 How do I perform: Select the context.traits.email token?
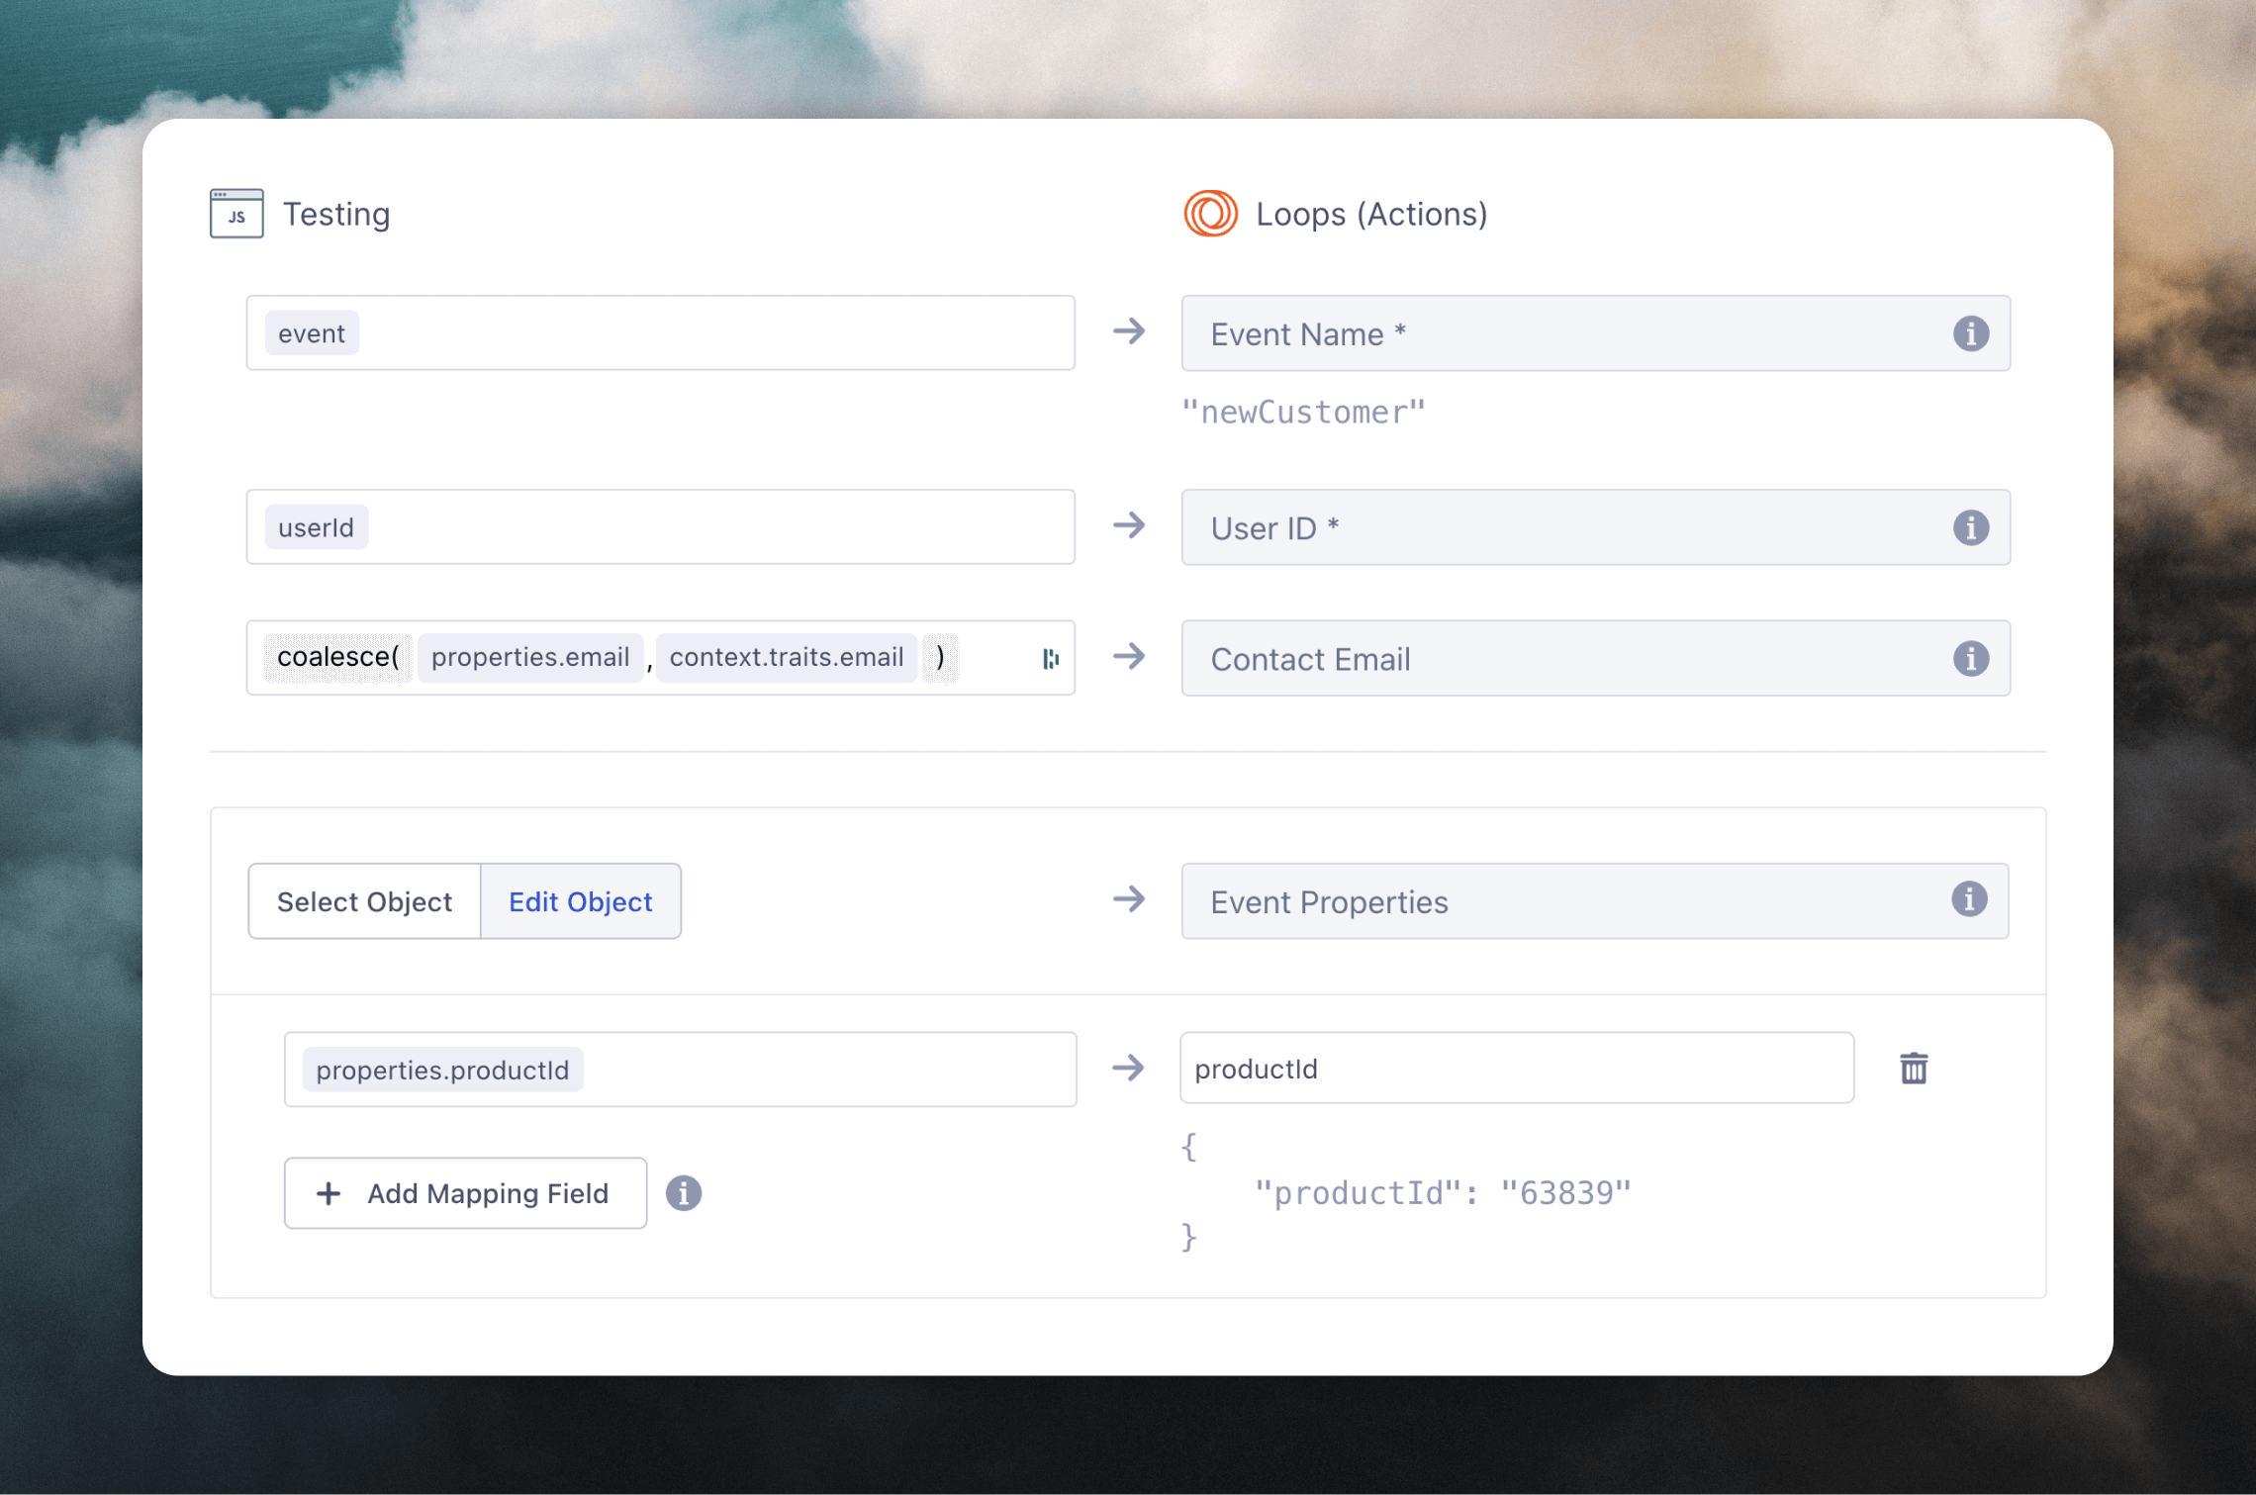pos(787,658)
